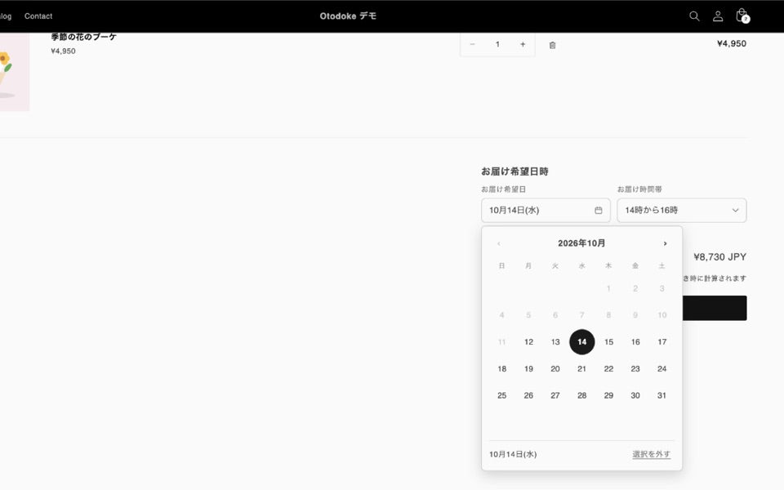
Task: Select October 31 in calendar
Action: 662,395
